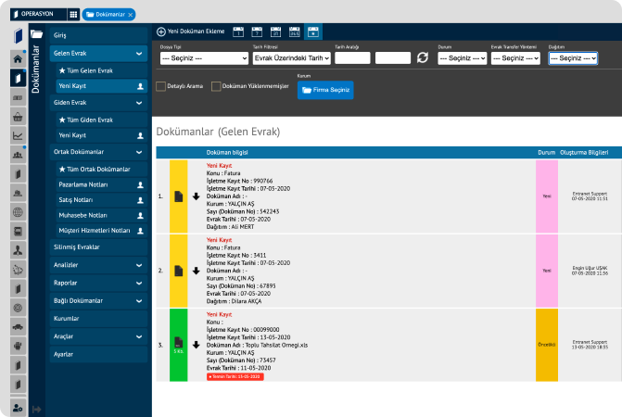Open Tüm Giden Evrak in the sidebar
Screen dimensions: 622x417
click(x=101, y=120)
